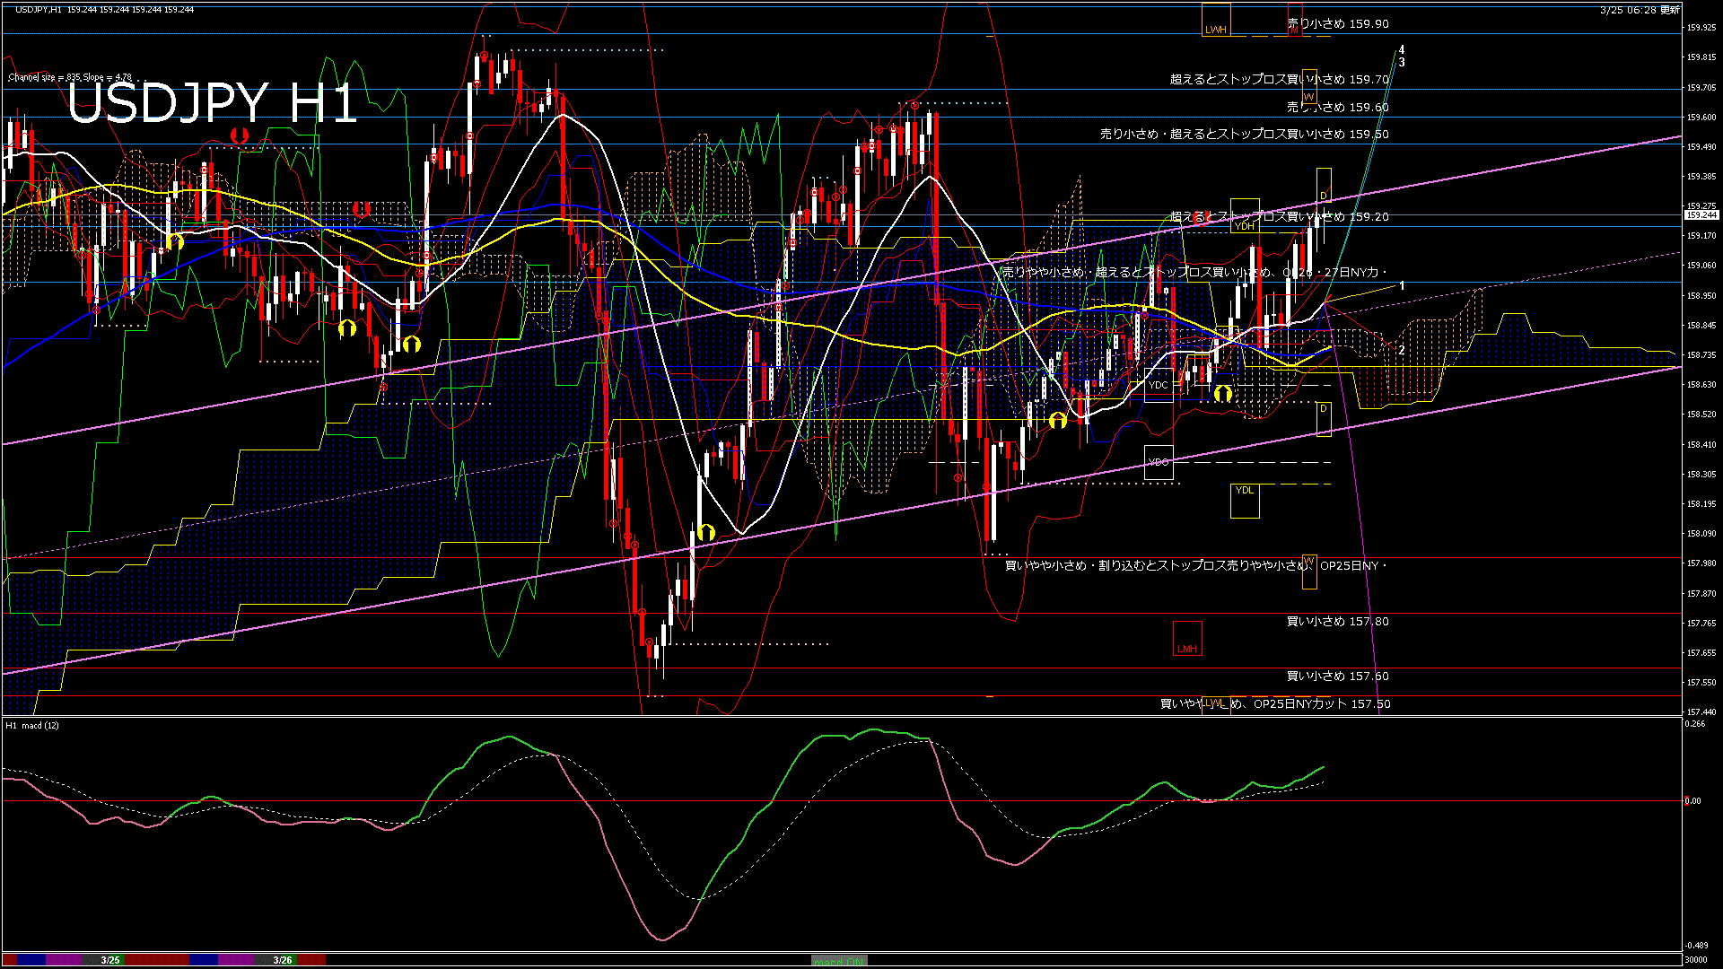The image size is (1723, 969).
Task: Click the orange LWL marker near the bottom
Action: (x=1215, y=703)
